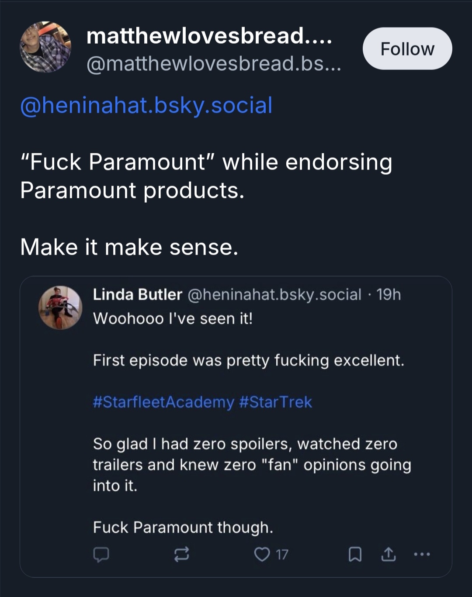Viewport: 472px width, 597px height.
Task: Tap the @heninahat.bsky.social mention link
Action: click(146, 105)
